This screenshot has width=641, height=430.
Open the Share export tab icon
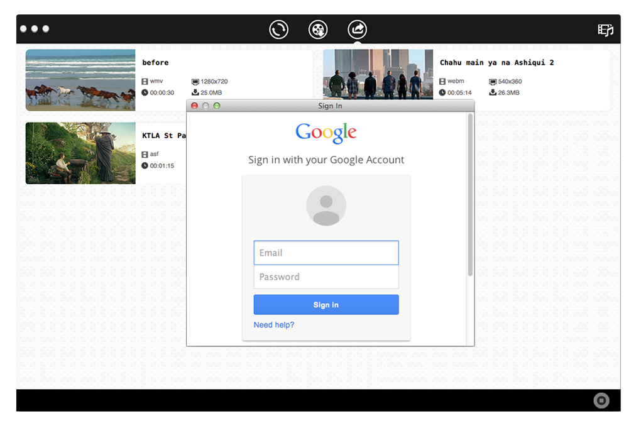(358, 30)
